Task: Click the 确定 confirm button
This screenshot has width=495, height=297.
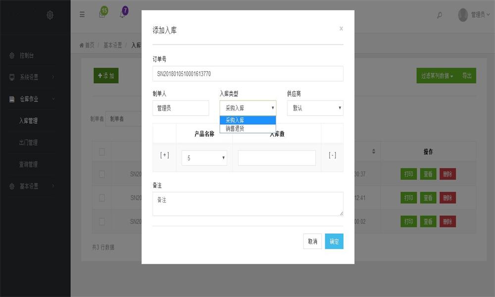Action: tap(334, 242)
